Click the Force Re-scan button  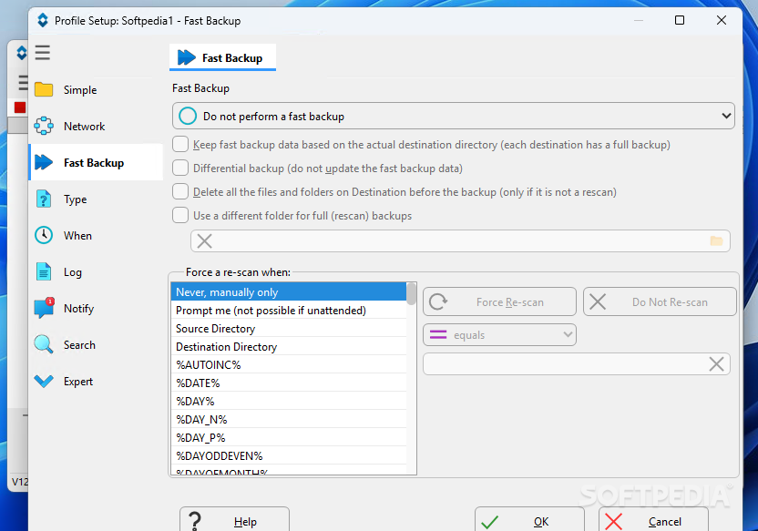(x=499, y=302)
